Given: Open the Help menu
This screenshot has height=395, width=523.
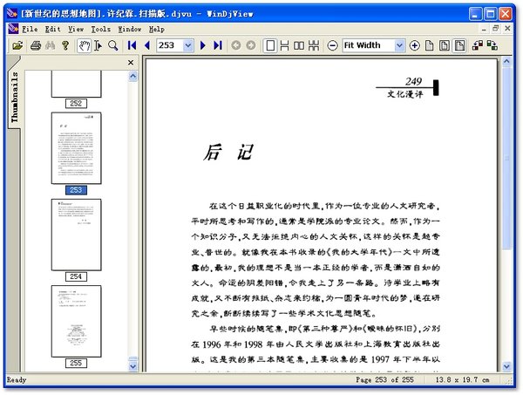Looking at the screenshot, I should coord(156,29).
